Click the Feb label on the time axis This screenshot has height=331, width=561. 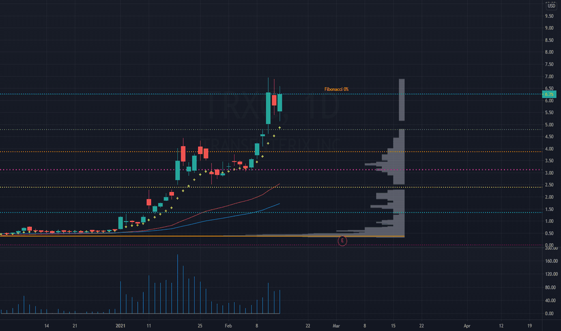coord(228,326)
